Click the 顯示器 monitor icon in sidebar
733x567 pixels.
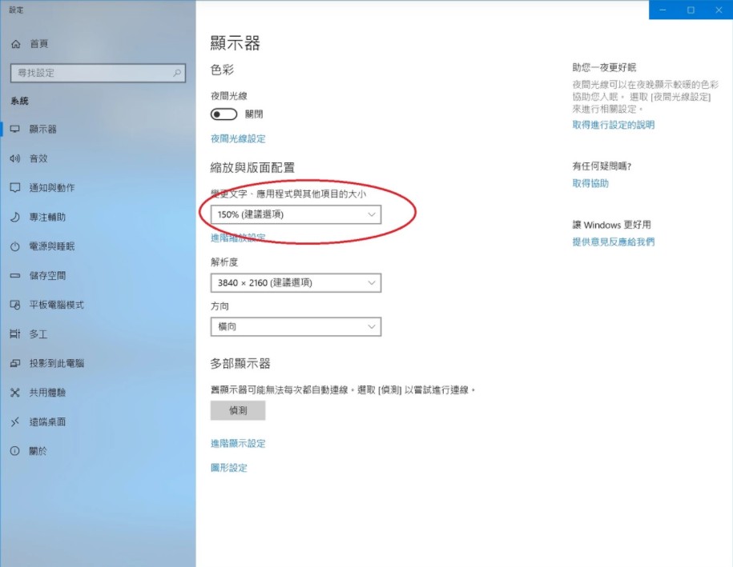(15, 129)
